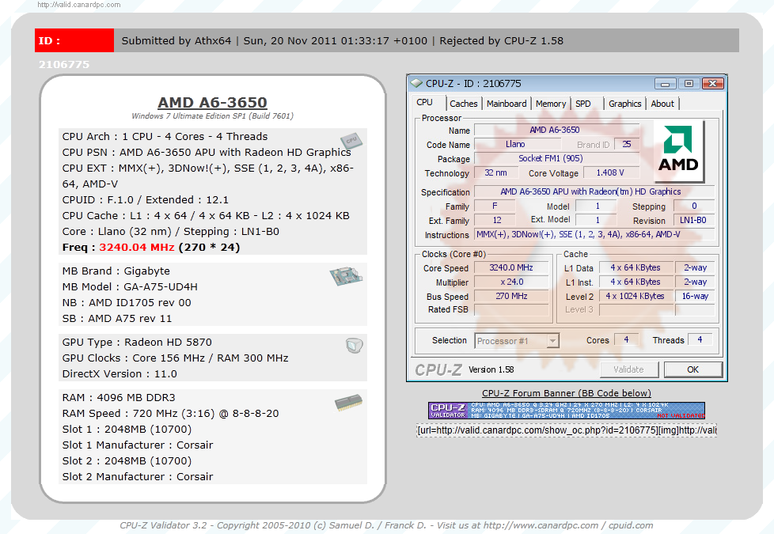The width and height of the screenshot is (774, 534).
Task: Click the 'Slot 2 : 2048MB (10700)' line
Action: (127, 460)
